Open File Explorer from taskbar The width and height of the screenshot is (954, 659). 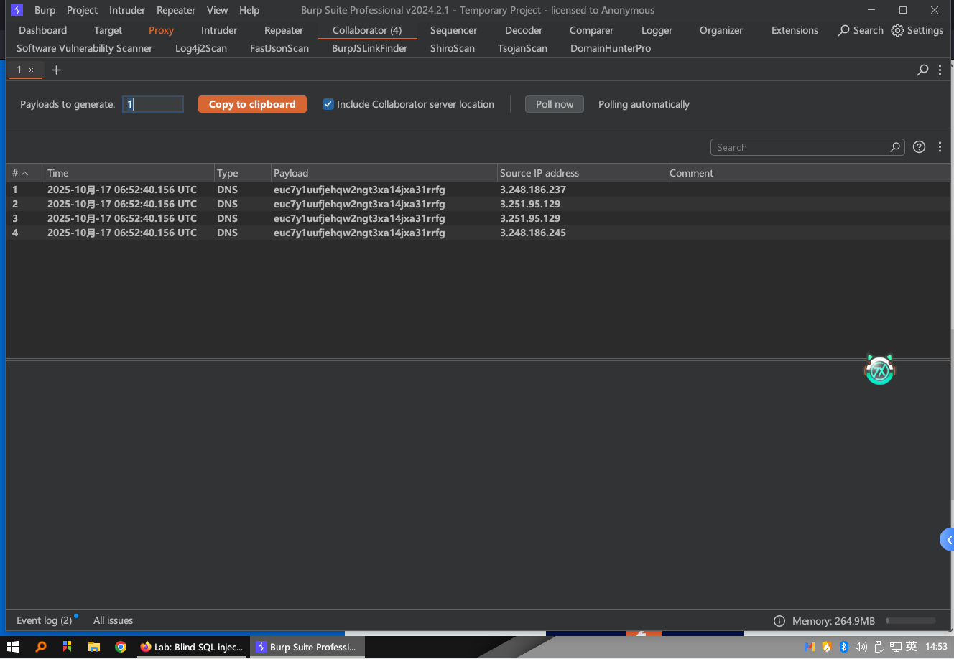click(x=93, y=647)
